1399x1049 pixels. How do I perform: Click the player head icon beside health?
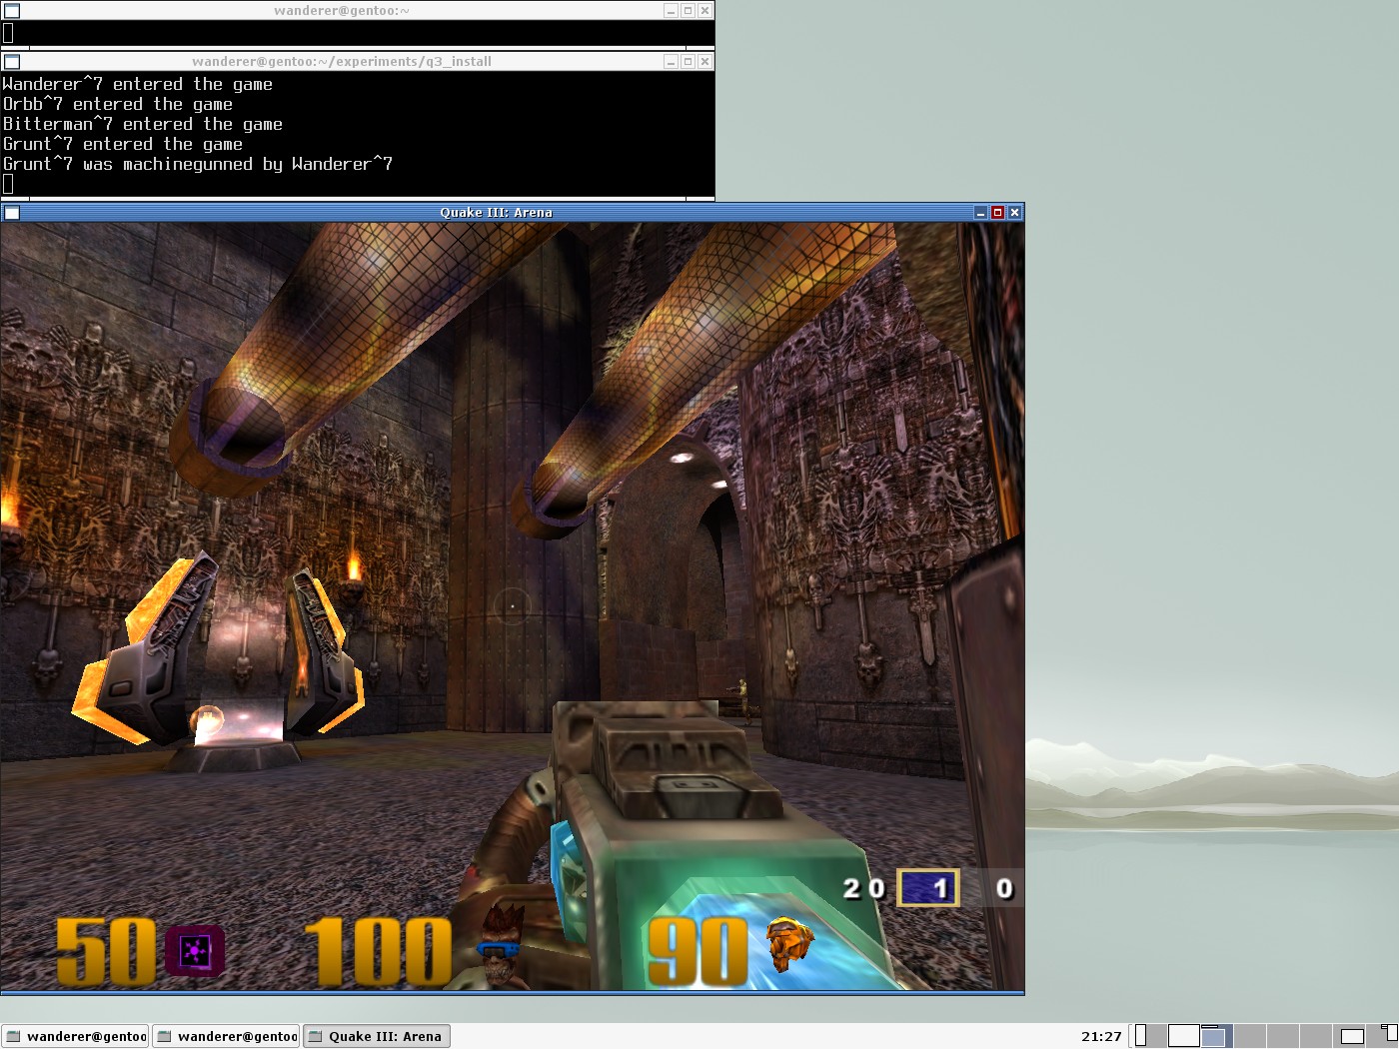pos(501,947)
